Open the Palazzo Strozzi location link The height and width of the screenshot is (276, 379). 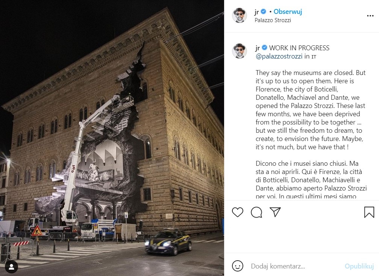(273, 20)
